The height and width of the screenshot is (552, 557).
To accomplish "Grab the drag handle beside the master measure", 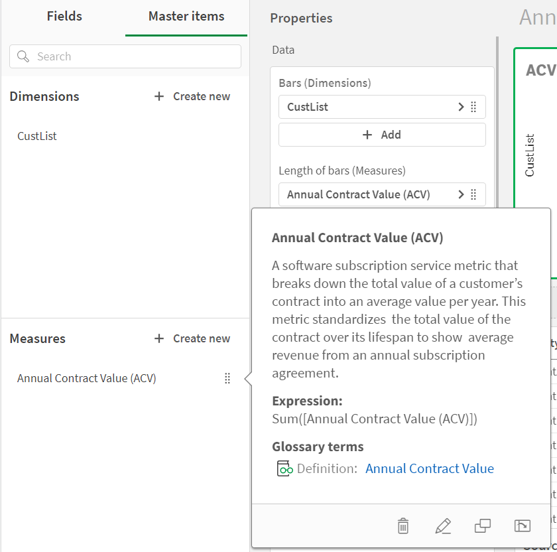I will [x=227, y=378].
